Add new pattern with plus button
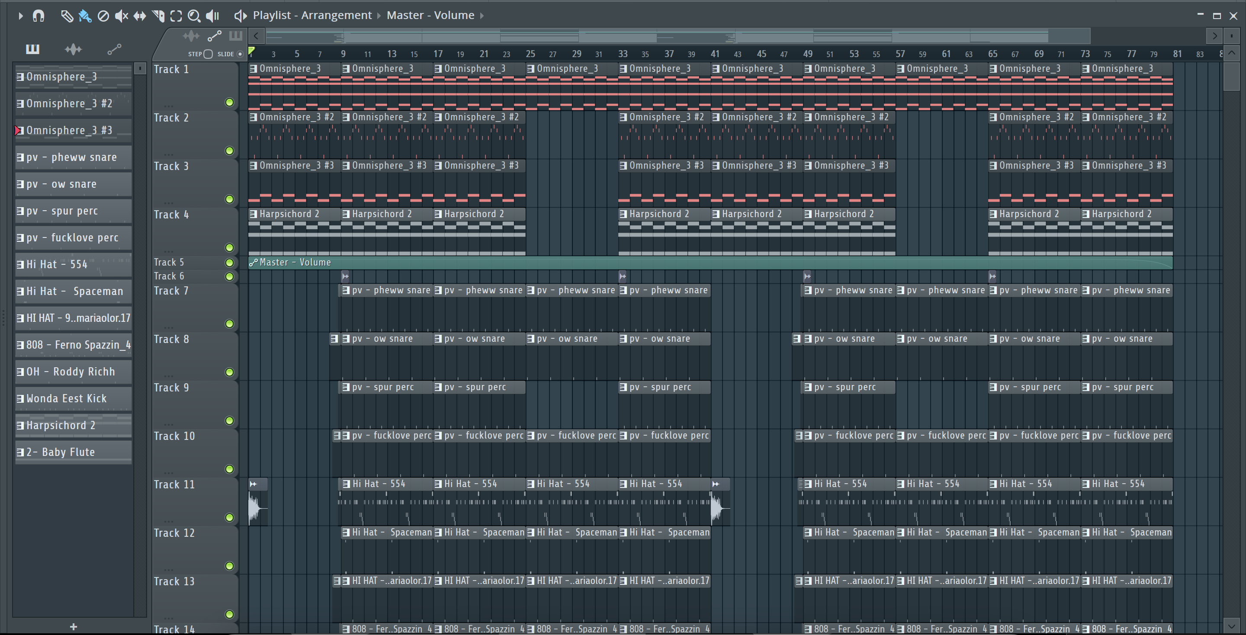 tap(74, 627)
